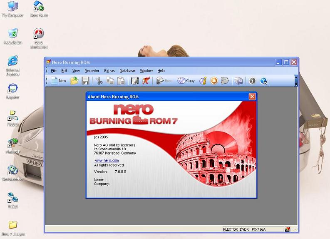Click the Open file folder icon
Image resolution: width=330 pixels, height=239 pixels.
(x=74, y=81)
